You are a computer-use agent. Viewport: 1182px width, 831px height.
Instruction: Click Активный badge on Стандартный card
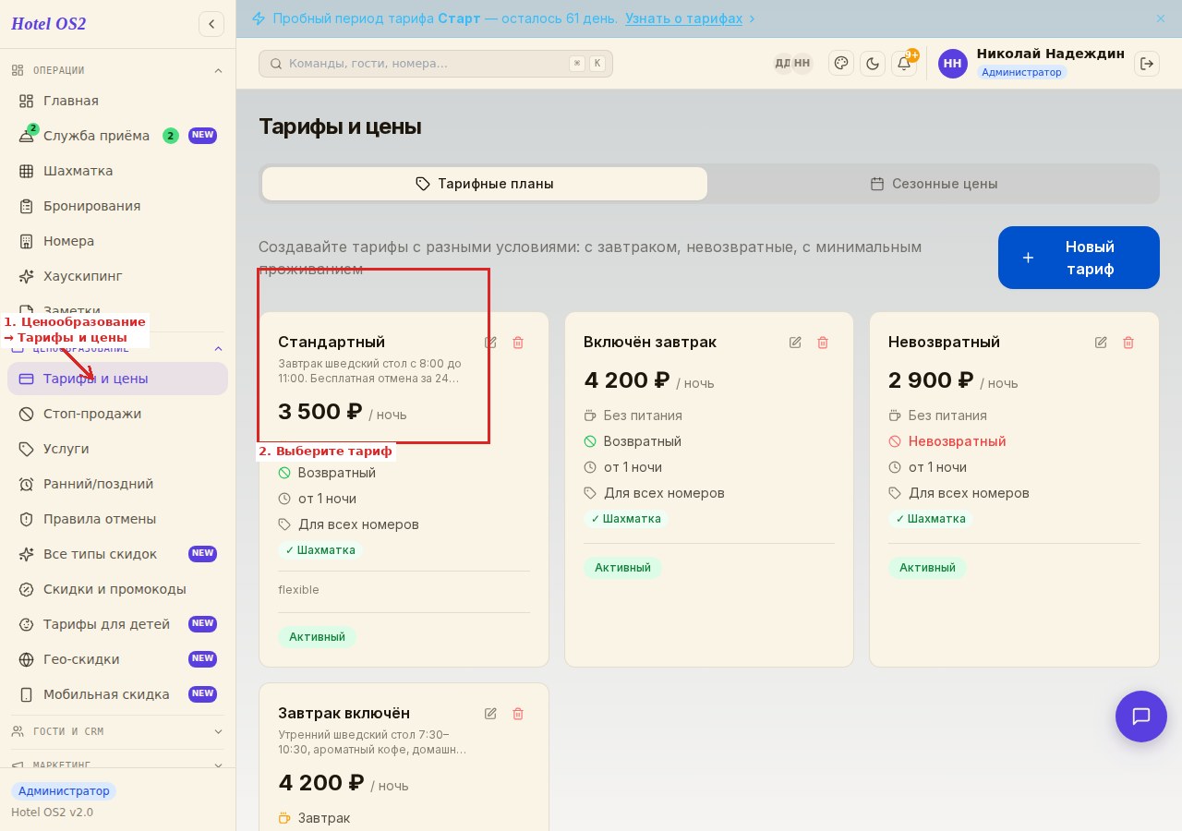click(317, 637)
